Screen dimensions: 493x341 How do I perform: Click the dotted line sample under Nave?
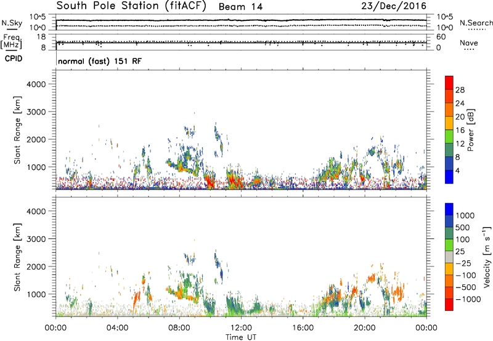pos(469,49)
